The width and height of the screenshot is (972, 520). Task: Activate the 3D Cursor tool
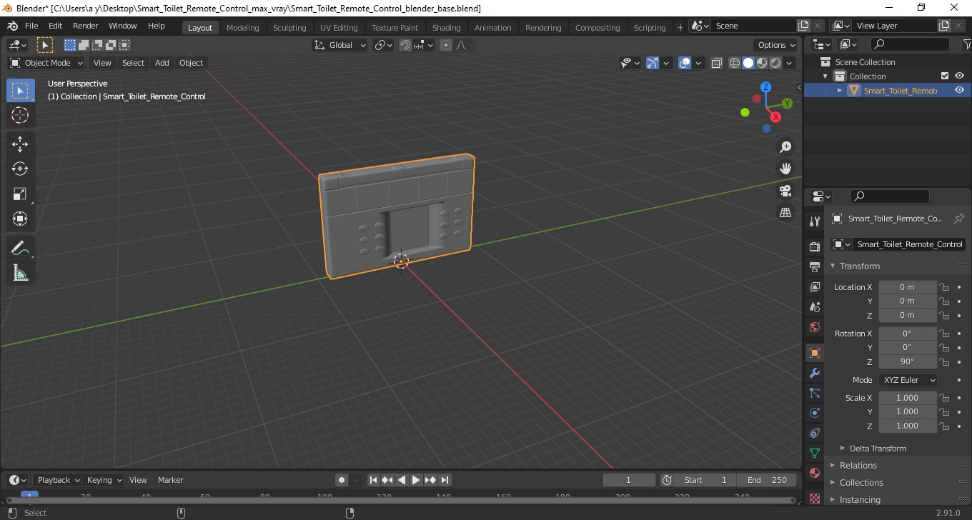(20, 115)
